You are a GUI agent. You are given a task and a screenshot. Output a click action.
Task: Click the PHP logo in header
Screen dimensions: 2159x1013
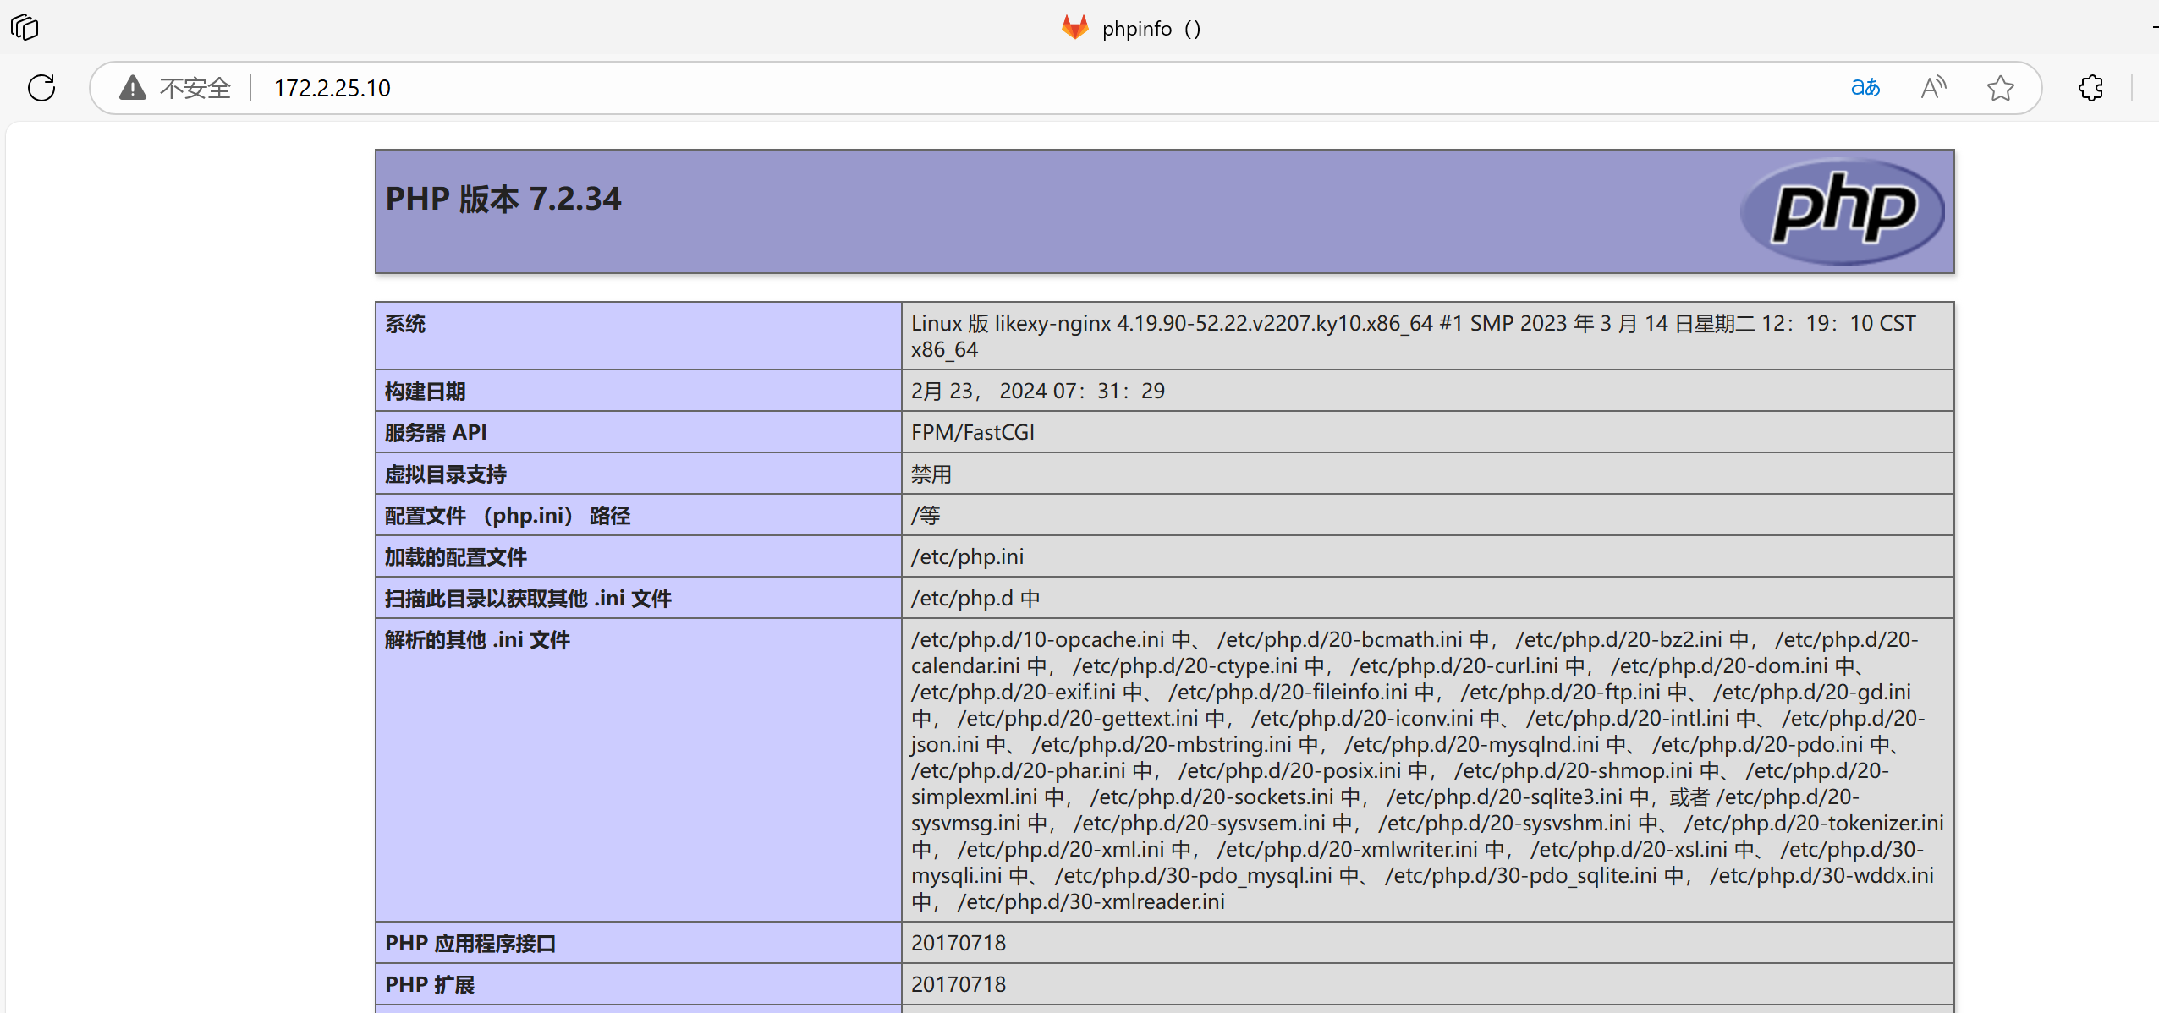tap(1843, 211)
